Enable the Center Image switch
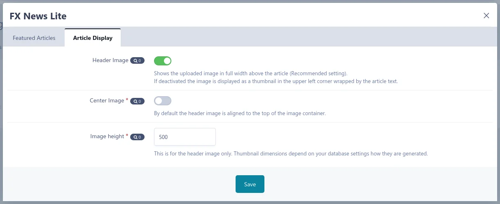The height and width of the screenshot is (204, 500). click(x=163, y=101)
